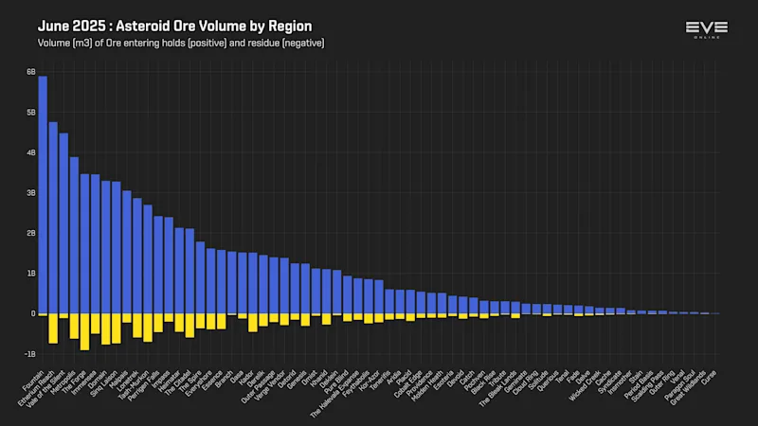This screenshot has width=758, height=426.
Task: Click the "Syndicate" region label
Action: (x=610, y=382)
